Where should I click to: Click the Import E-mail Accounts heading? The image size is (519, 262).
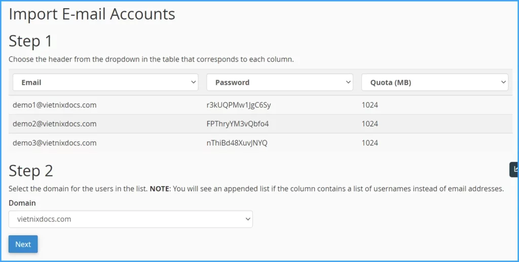(92, 14)
